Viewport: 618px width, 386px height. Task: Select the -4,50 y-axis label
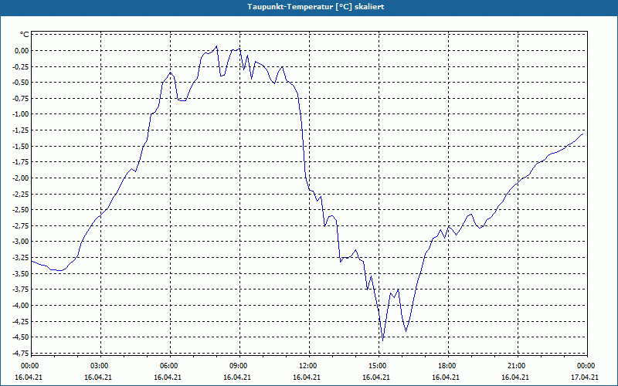tap(21, 337)
